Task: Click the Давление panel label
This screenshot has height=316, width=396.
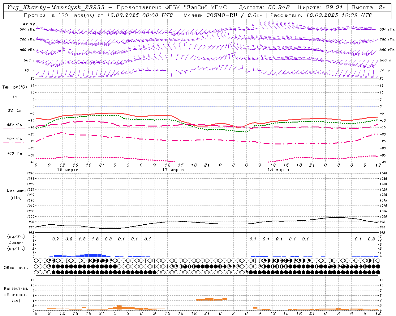Action: (x=16, y=191)
